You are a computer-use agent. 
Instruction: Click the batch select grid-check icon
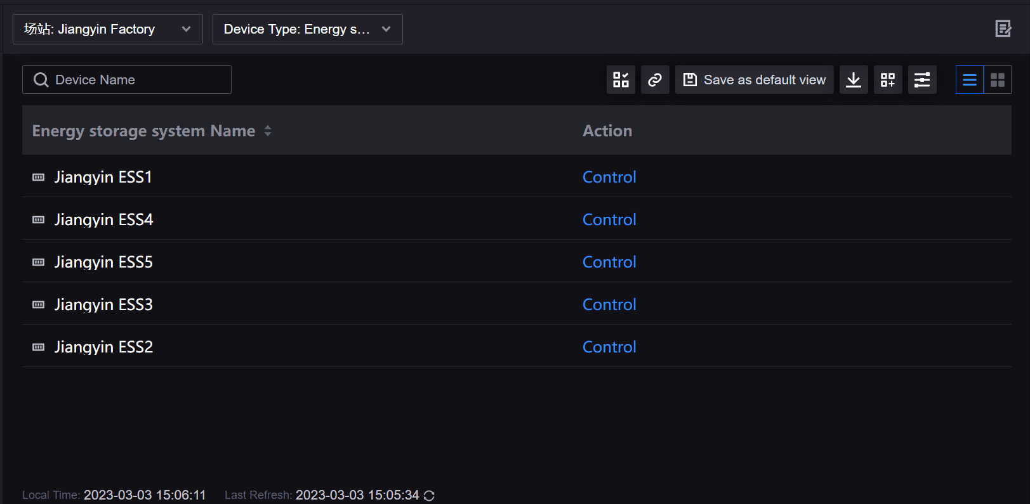(x=621, y=80)
